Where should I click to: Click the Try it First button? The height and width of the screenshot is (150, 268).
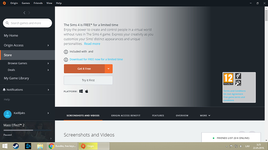(x=88, y=80)
